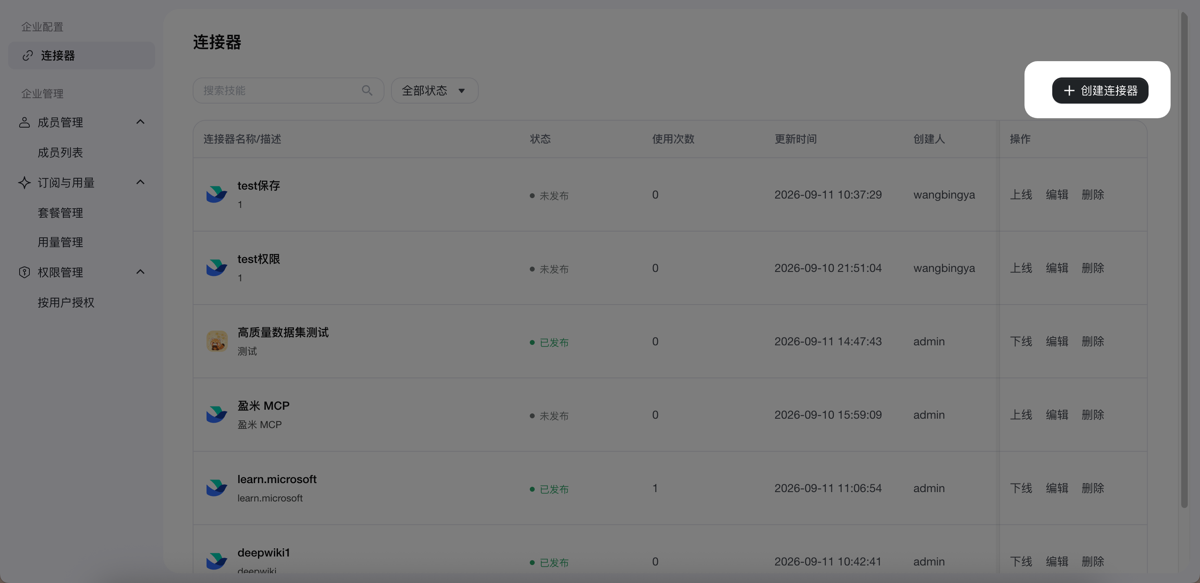Click the search magnifier icon

coord(367,90)
